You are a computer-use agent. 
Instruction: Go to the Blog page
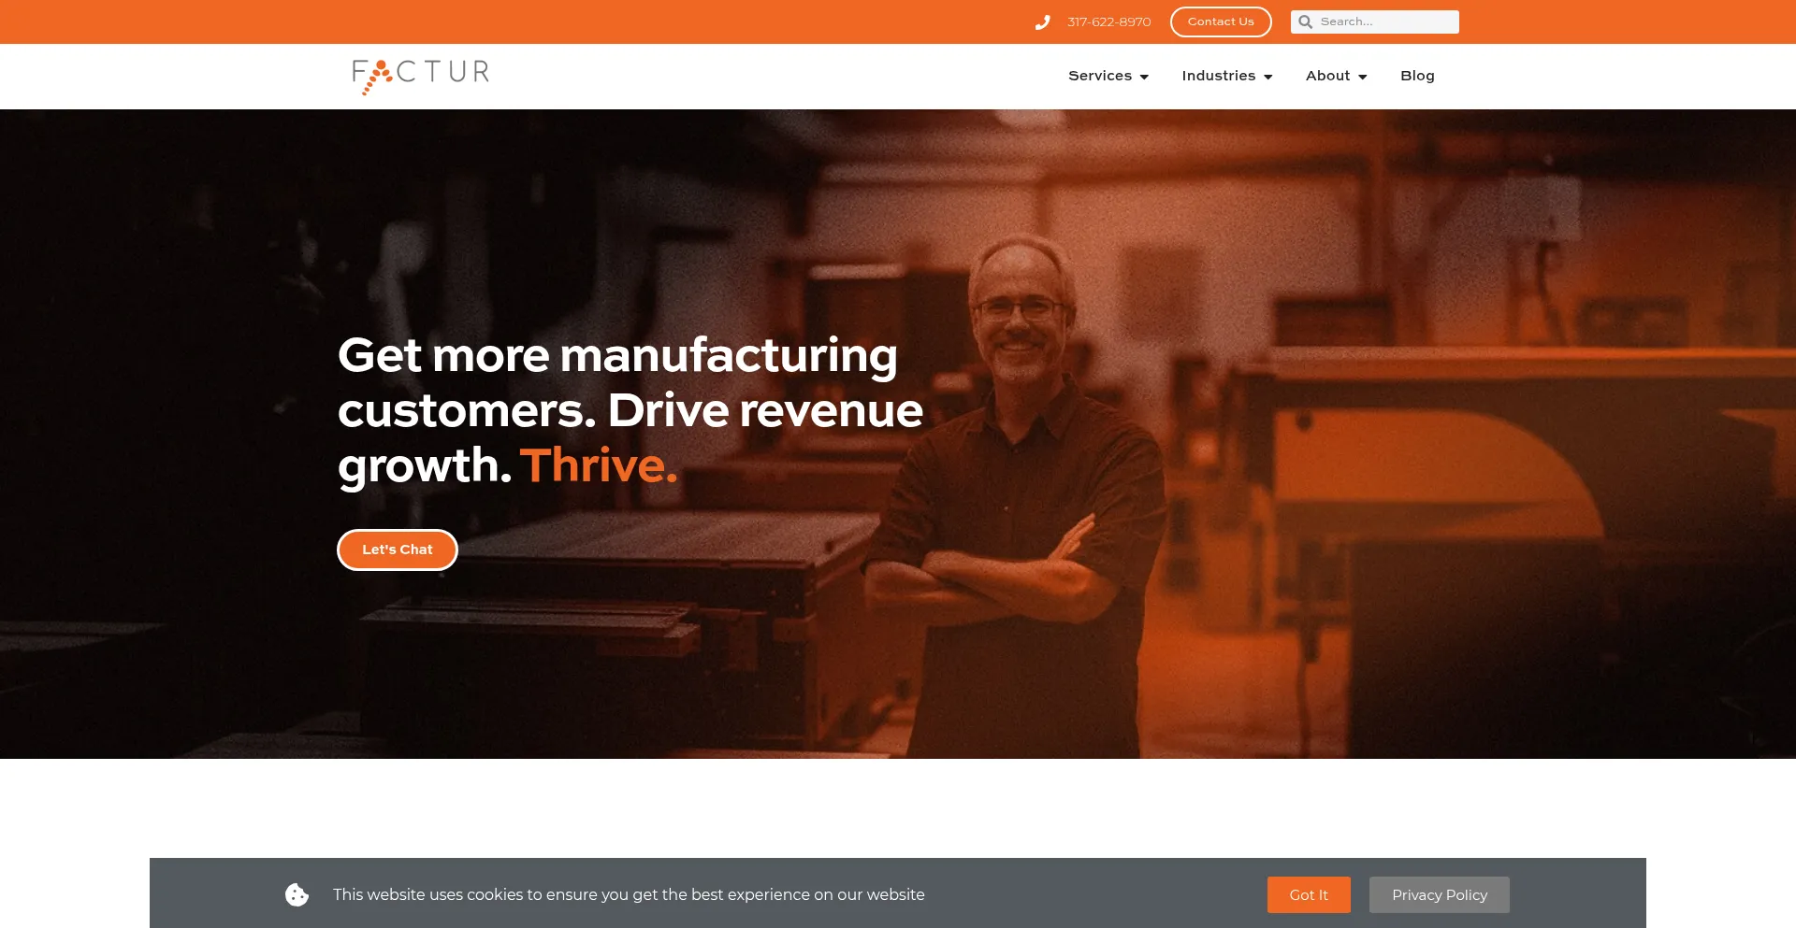[1417, 76]
